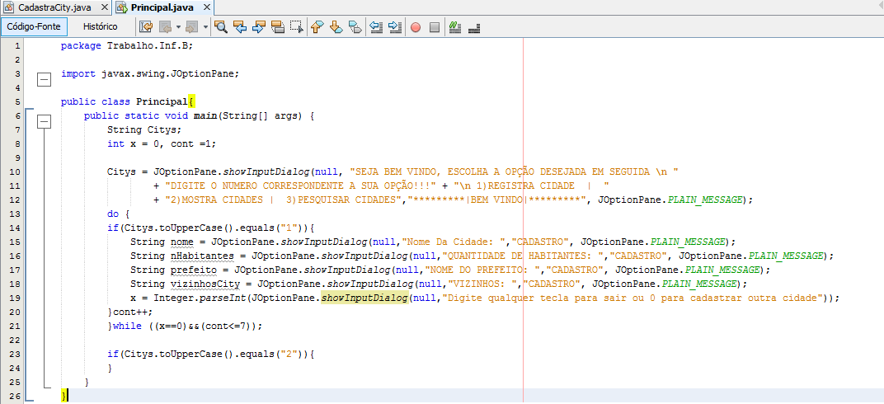Click line number 1 in the gutter
The image size is (884, 404).
(17, 45)
